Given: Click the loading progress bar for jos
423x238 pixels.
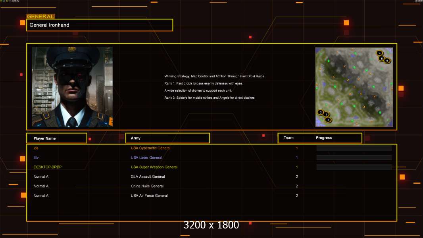Looking at the screenshot, I should 354,148.
